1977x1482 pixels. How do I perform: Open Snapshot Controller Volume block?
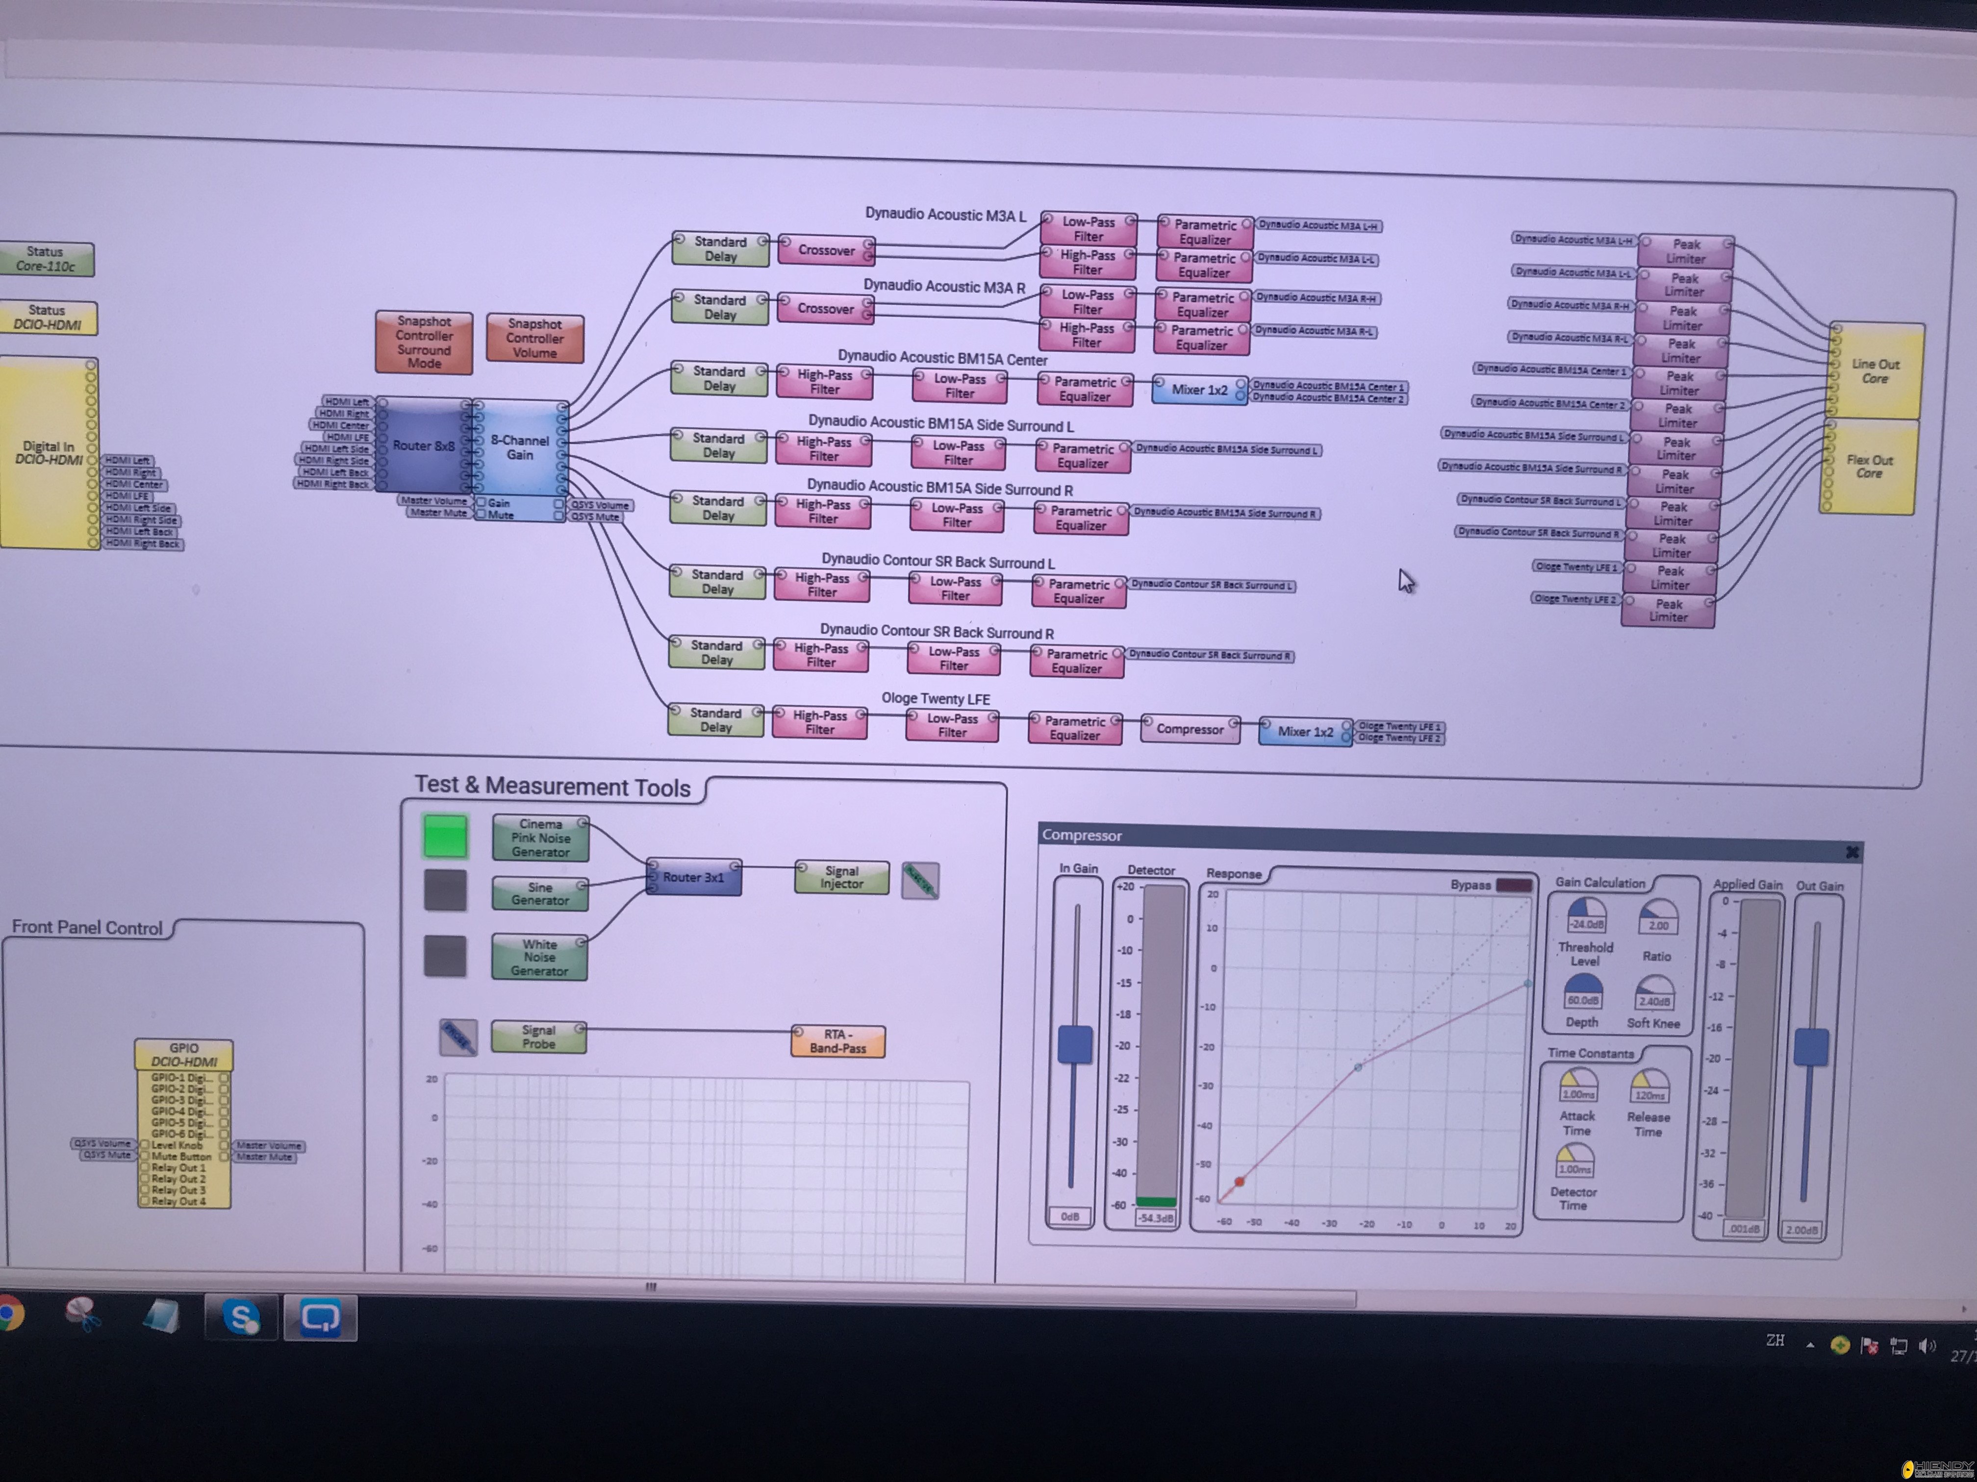tap(534, 339)
